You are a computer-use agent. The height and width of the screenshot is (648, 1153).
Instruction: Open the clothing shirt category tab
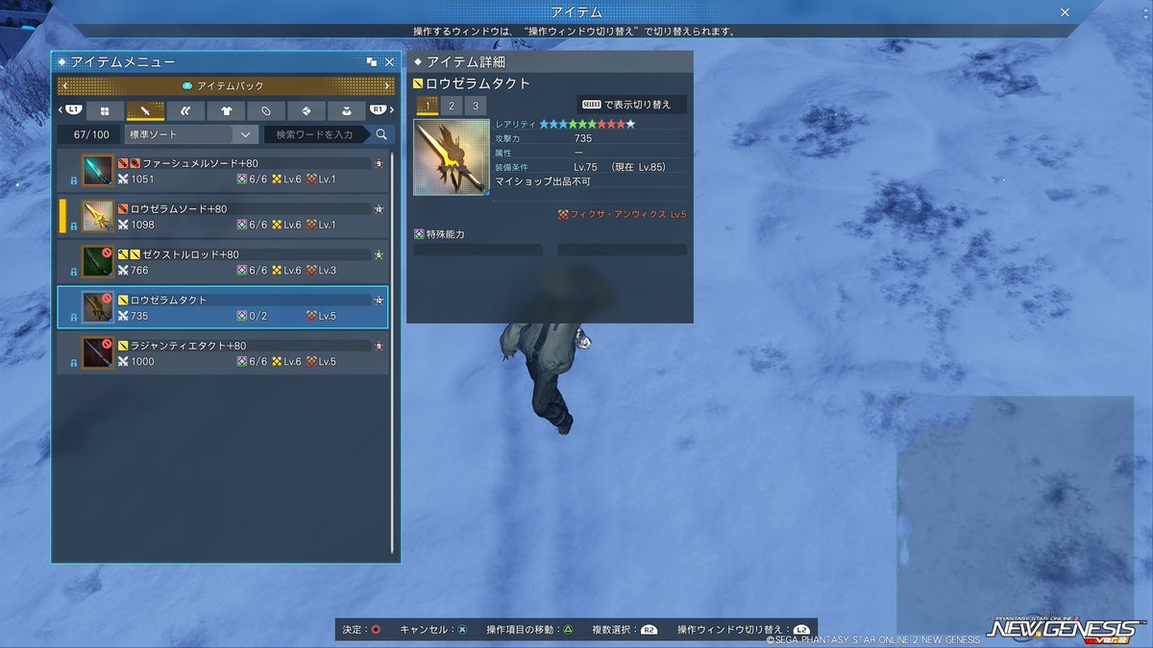click(x=226, y=111)
